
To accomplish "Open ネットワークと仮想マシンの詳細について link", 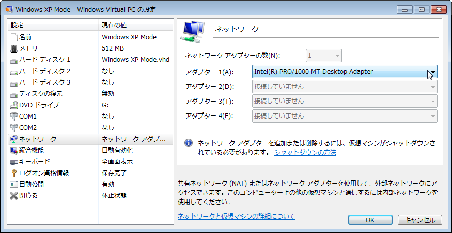I will (237, 216).
